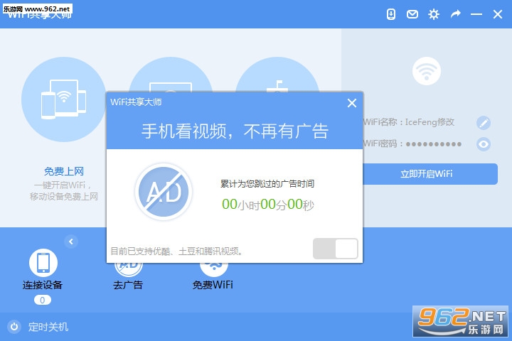Minimize the WiFi共享大师 main window
Image resolution: width=512 pixels, height=341 pixels.
pyautogui.click(x=476, y=14)
